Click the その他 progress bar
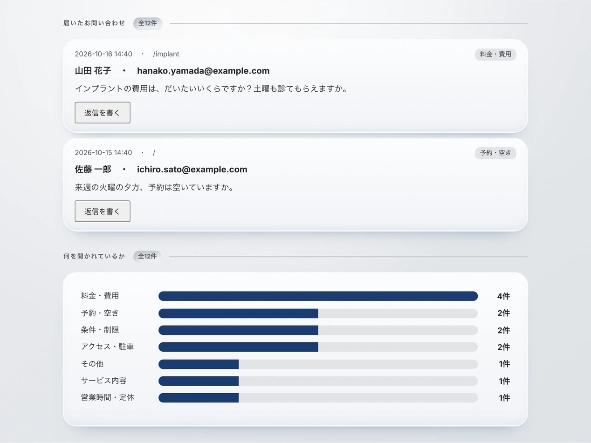 (x=318, y=364)
